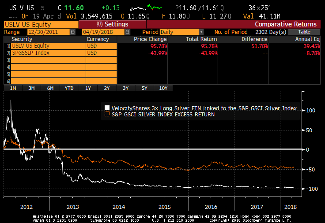Viewport: 325px width, 223px height.
Task: Click the Table button
Action: pos(304,32)
